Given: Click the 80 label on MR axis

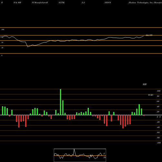Looking at the screenshot, I should [x=158, y=96].
